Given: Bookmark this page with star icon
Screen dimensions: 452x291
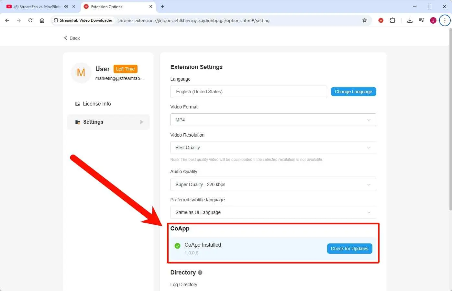Looking at the screenshot, I should [365, 20].
